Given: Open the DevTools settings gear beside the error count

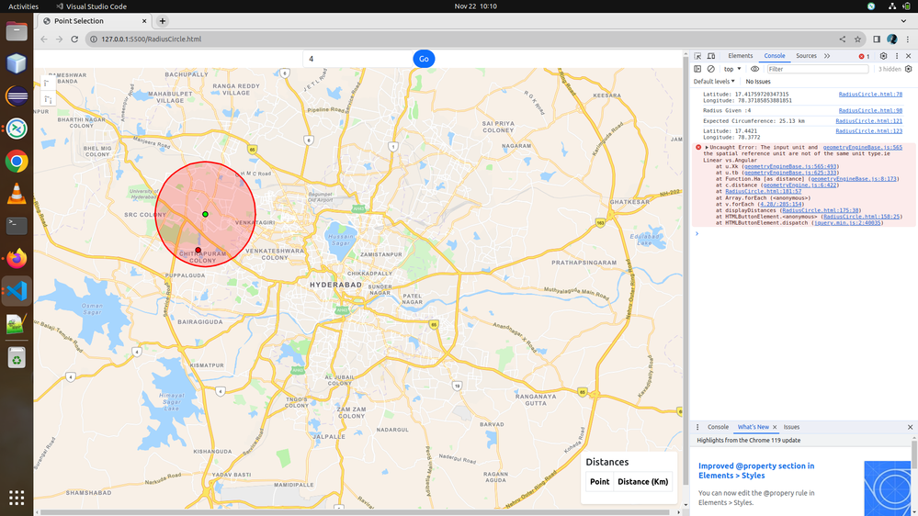Looking at the screenshot, I should point(883,56).
